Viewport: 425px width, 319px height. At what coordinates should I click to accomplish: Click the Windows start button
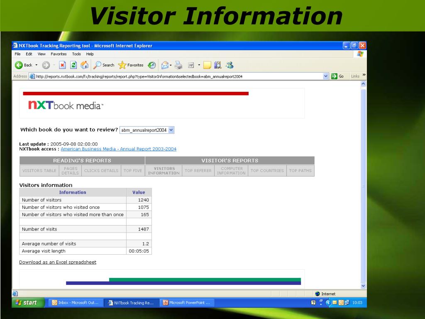click(x=28, y=303)
